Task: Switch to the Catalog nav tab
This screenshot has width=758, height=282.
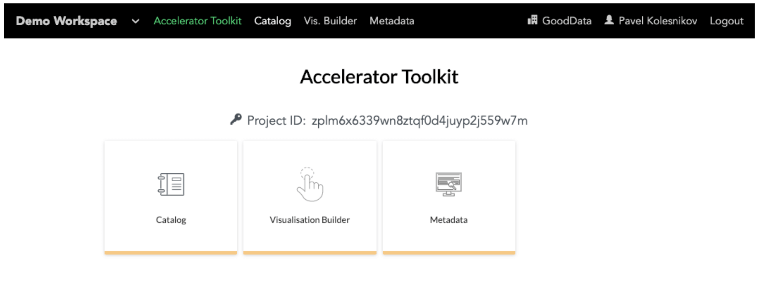Action: coord(273,21)
